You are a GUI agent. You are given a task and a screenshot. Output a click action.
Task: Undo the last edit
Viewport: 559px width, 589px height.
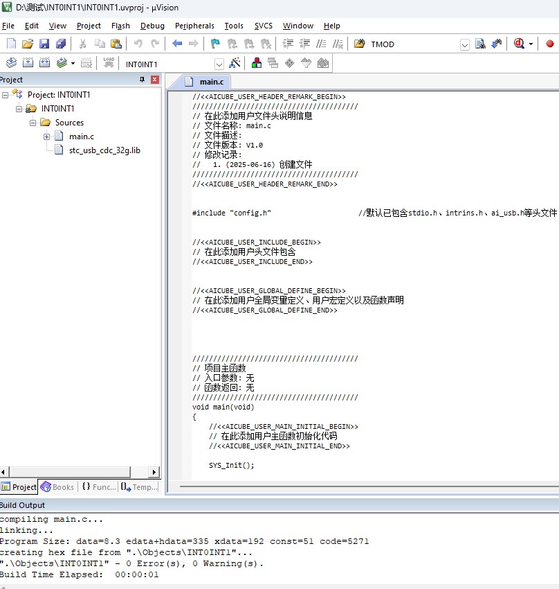[138, 44]
